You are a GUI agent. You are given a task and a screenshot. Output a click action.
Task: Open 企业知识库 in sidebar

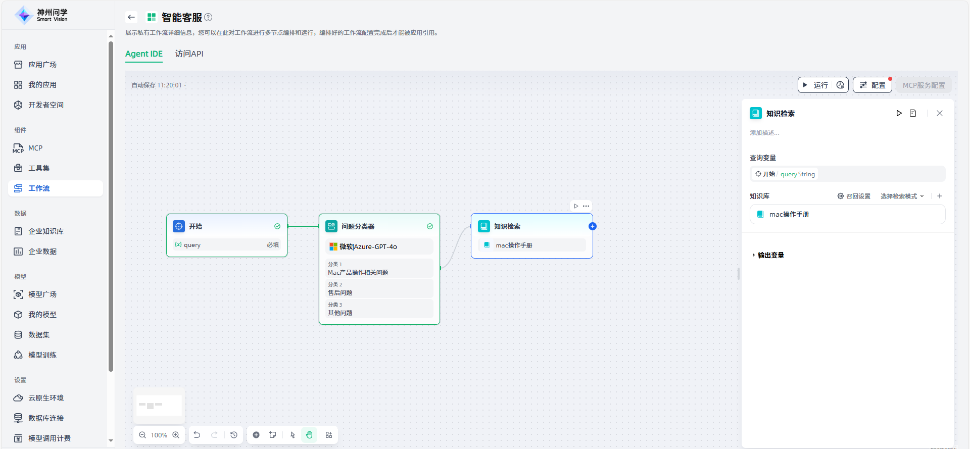point(46,231)
